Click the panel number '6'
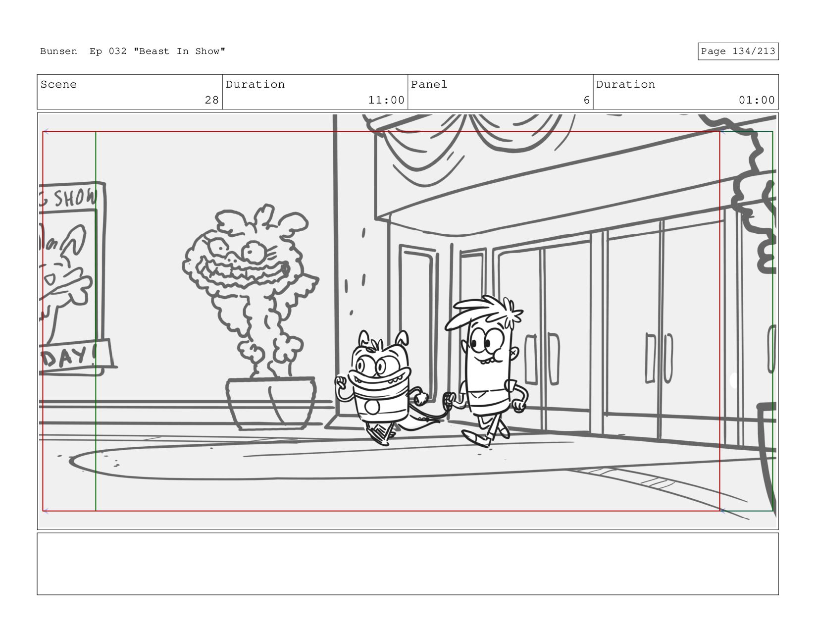Screen dimensions: 816x632 586,101
